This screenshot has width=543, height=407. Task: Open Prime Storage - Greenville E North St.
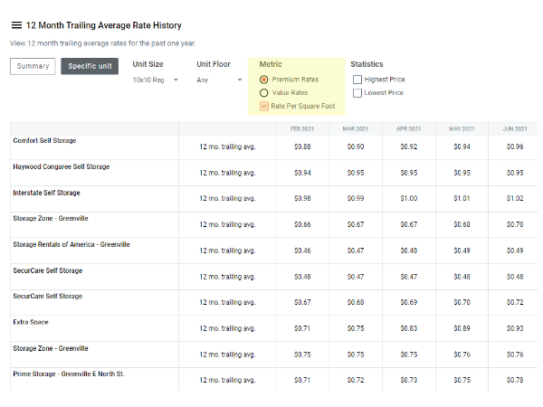[x=68, y=374]
